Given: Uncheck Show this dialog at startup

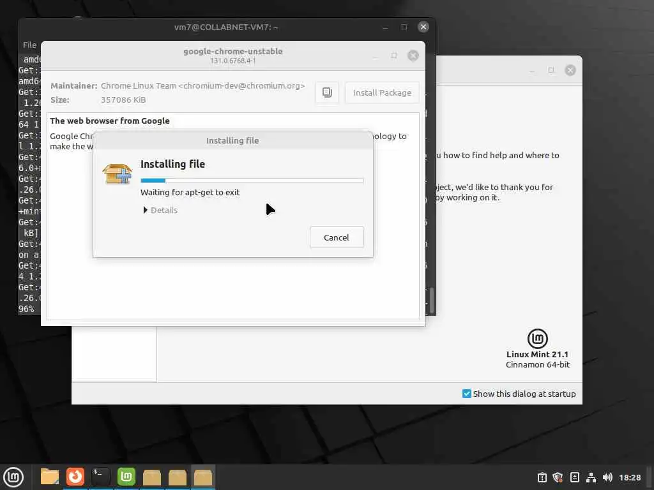Looking at the screenshot, I should pos(467,394).
